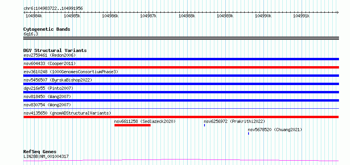Select the nsv818450 (Wang2007) variant bar
Image resolution: width=350 pixels, height=165 pixels.
click(x=181, y=100)
